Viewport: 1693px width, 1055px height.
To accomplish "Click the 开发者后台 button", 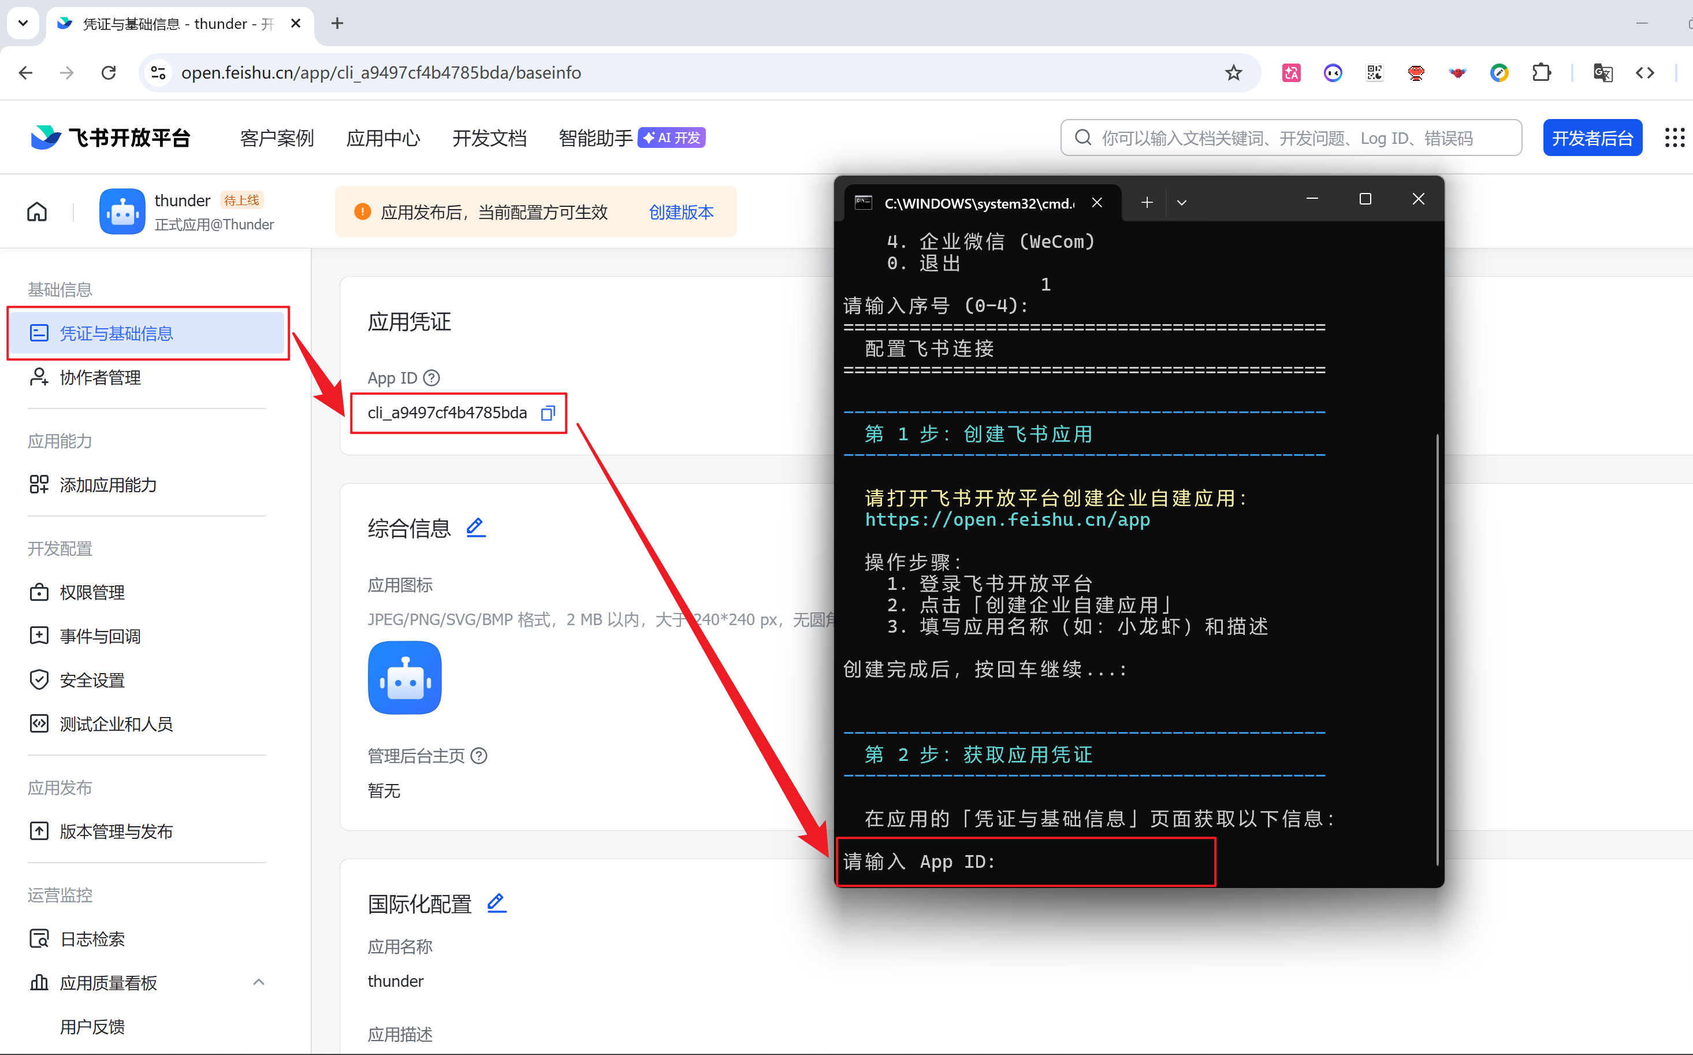I will (x=1592, y=138).
